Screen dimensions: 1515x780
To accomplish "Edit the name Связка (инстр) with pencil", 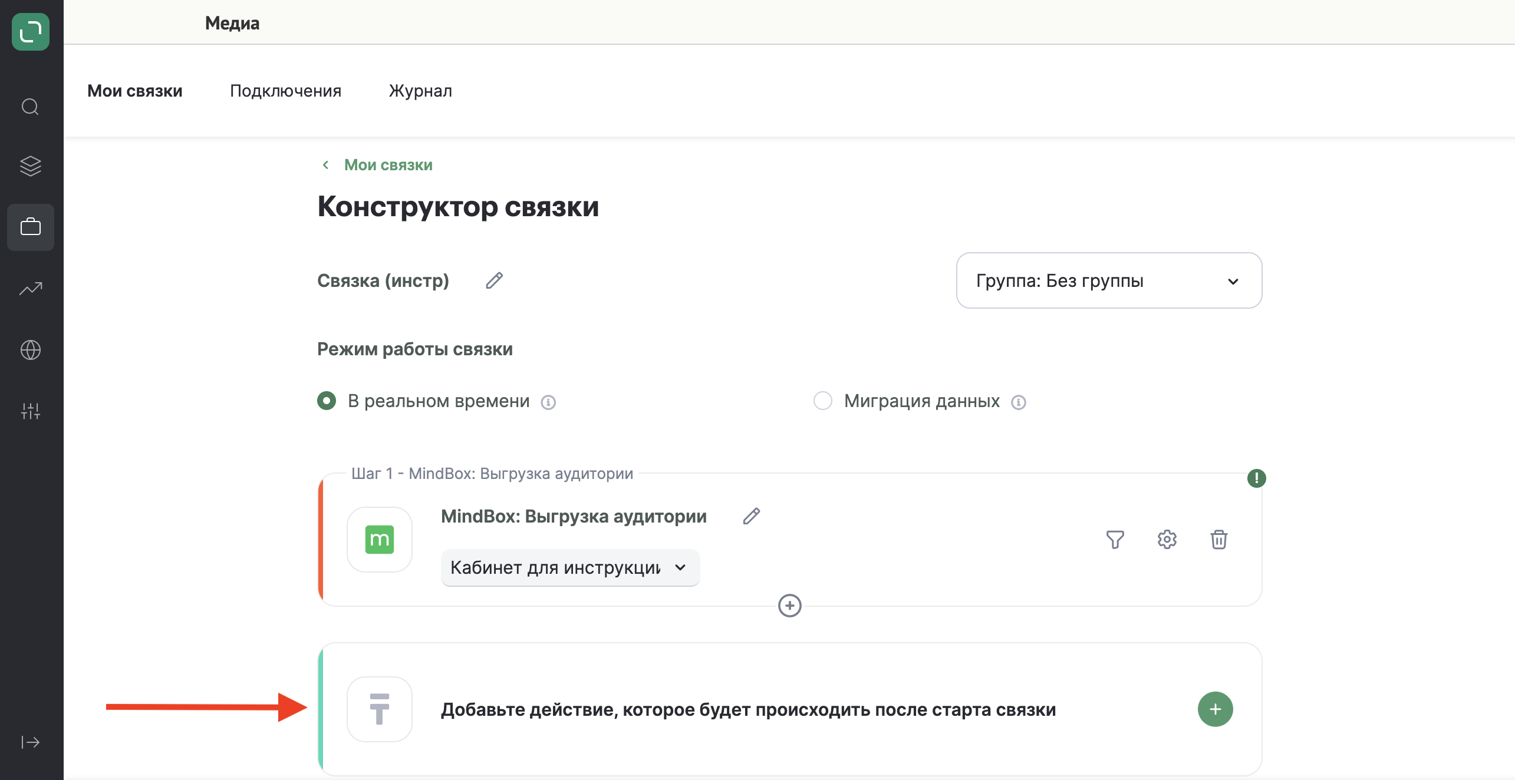I will pos(494,280).
